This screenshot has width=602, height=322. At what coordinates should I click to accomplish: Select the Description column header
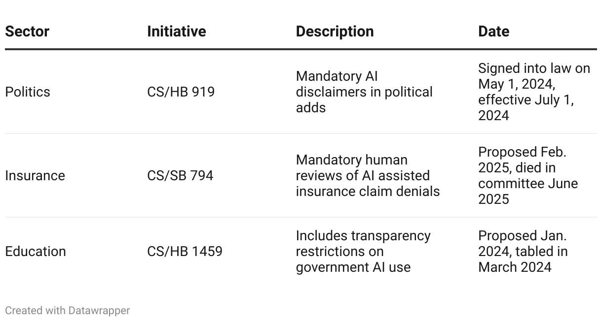(x=335, y=32)
